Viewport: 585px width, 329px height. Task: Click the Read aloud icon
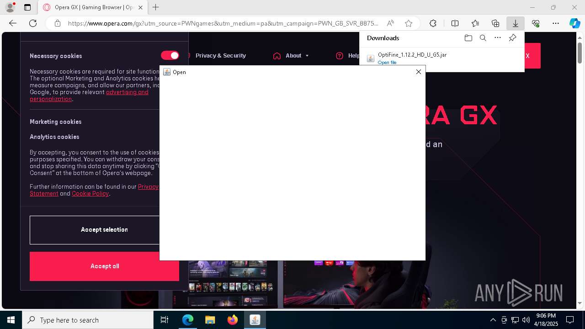390,23
